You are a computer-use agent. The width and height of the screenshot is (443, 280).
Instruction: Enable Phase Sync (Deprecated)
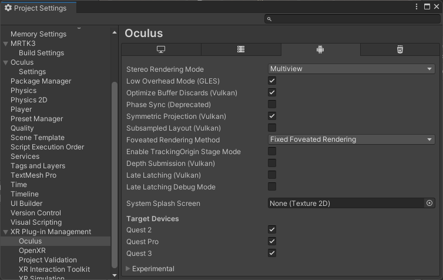(x=272, y=104)
